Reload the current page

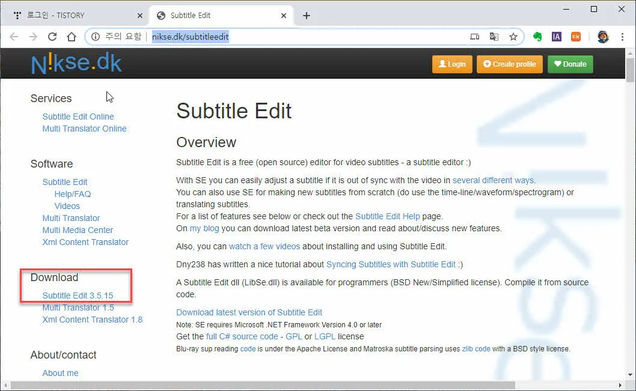point(52,37)
